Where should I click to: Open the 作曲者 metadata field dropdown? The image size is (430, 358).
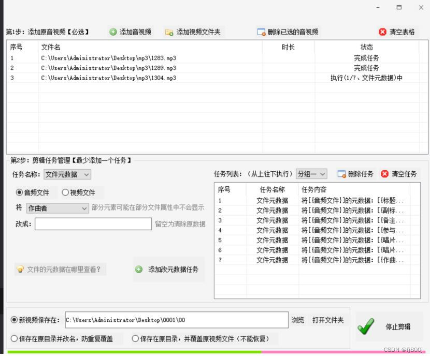(x=58, y=208)
